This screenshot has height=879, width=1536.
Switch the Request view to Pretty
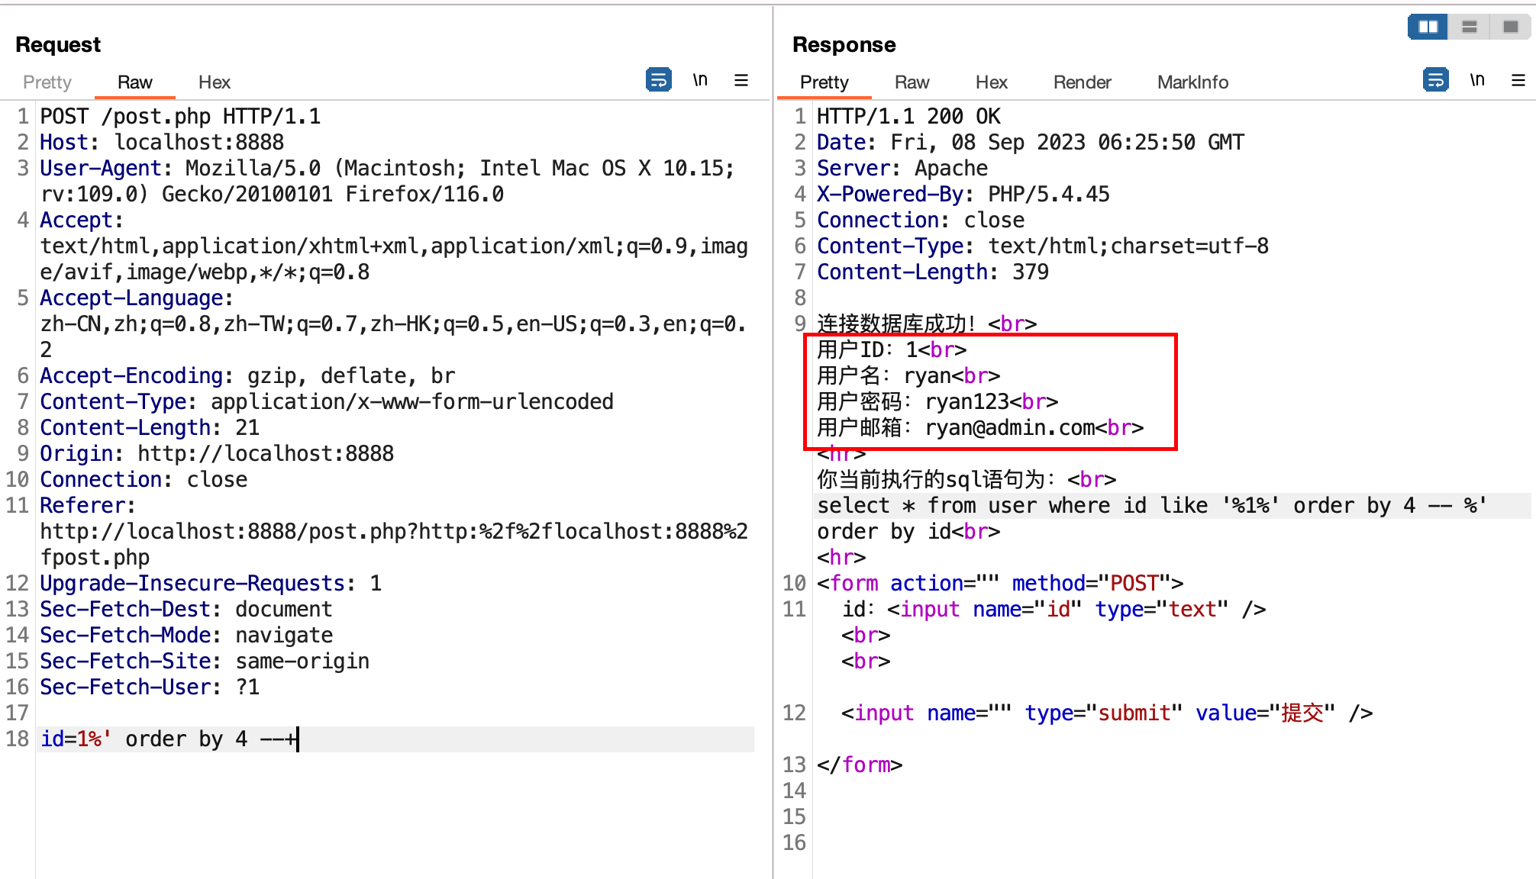[47, 82]
